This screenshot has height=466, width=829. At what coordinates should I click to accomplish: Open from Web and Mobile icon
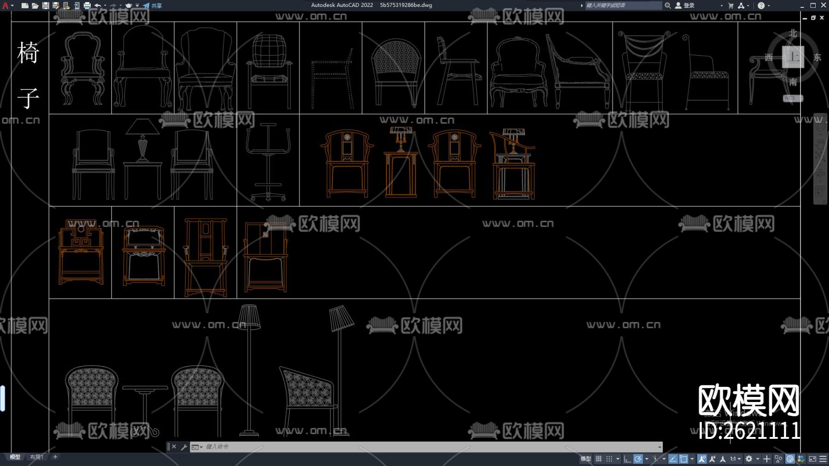coord(66,6)
